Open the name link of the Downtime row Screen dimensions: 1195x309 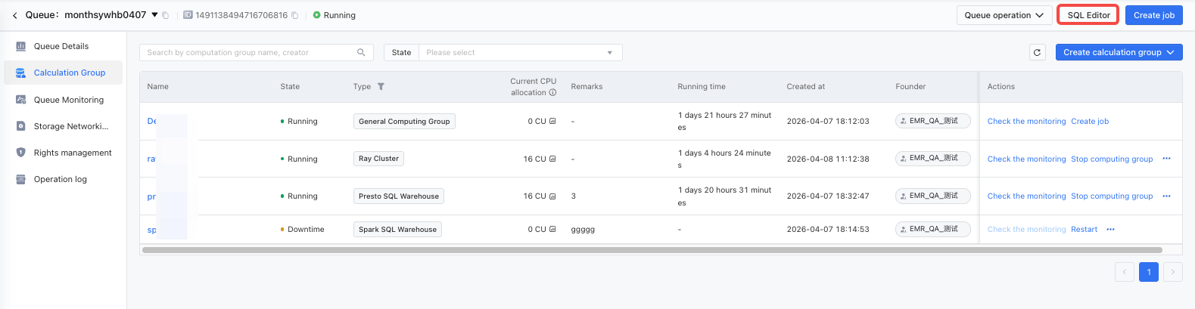(x=152, y=230)
